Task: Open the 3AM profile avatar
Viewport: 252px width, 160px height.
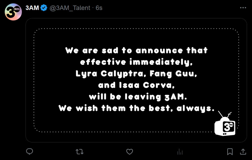Action: click(13, 12)
